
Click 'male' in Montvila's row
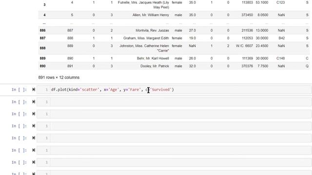(178, 30)
